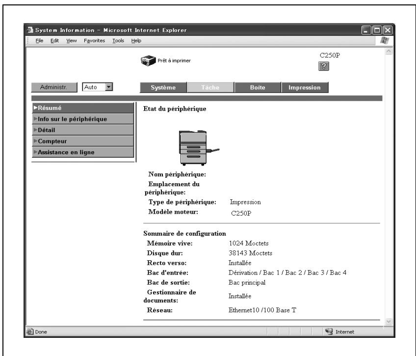This screenshot has height=356, width=416.
Task: Click the 'Modèle moteur:' label
Action: [x=173, y=212]
